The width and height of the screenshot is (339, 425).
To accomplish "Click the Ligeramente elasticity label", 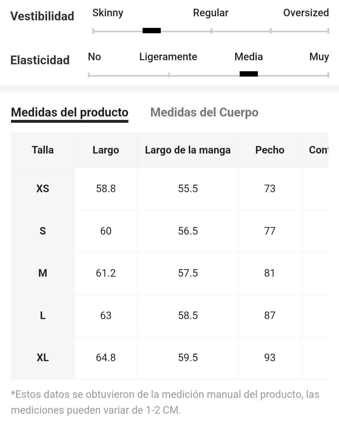I will tap(168, 57).
